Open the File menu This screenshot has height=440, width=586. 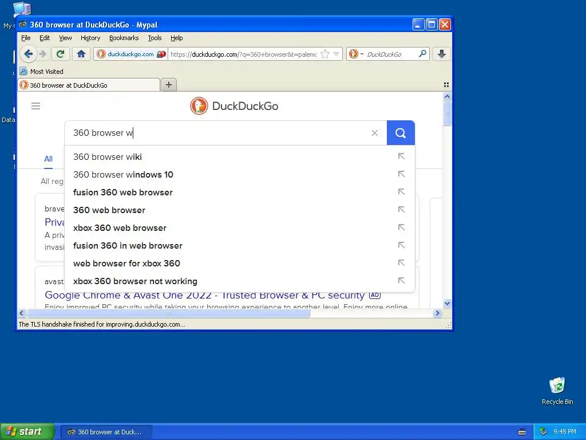pyautogui.click(x=26, y=38)
